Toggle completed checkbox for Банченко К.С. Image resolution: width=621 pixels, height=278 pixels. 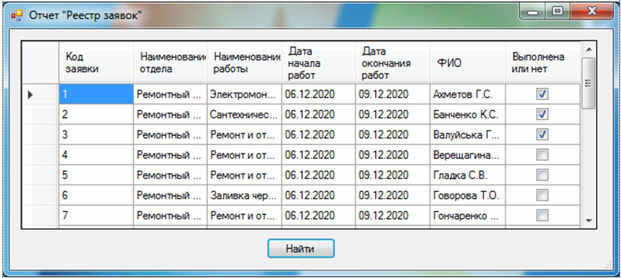pos(542,115)
